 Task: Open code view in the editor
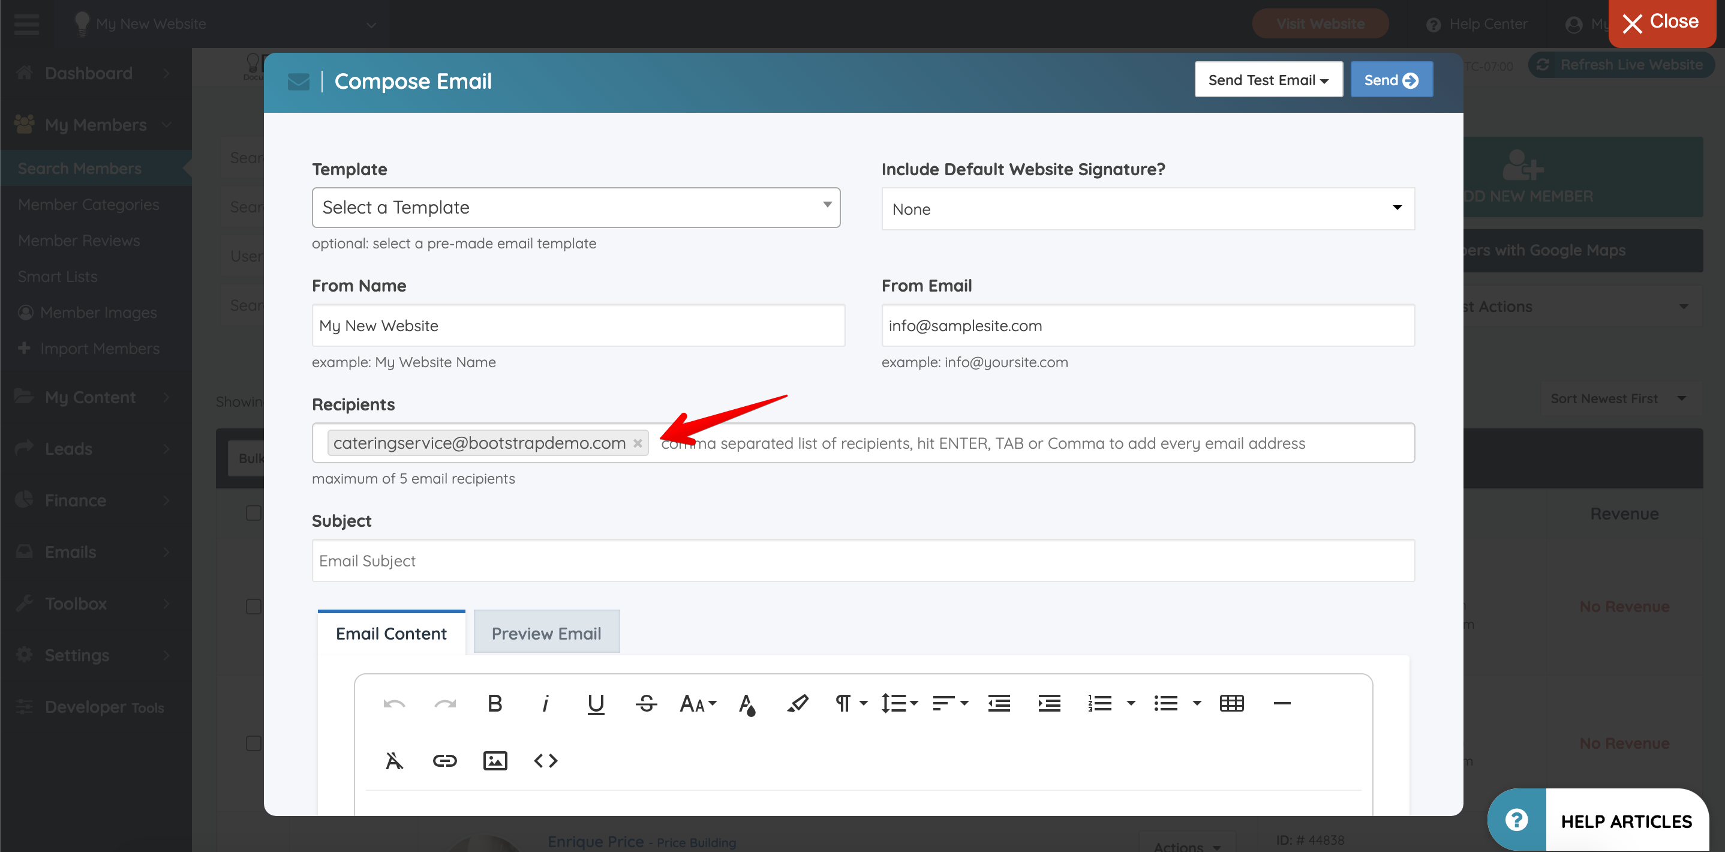545,760
